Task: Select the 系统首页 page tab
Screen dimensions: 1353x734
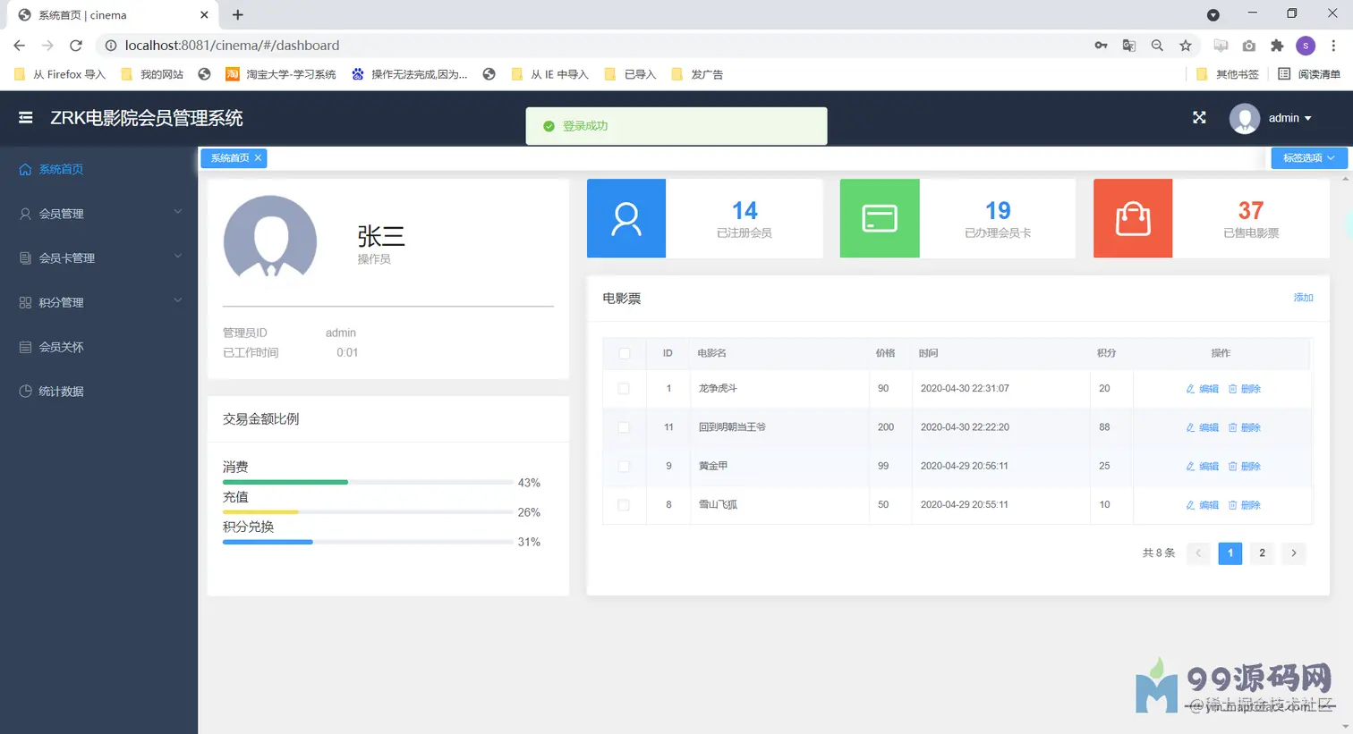Action: (234, 157)
